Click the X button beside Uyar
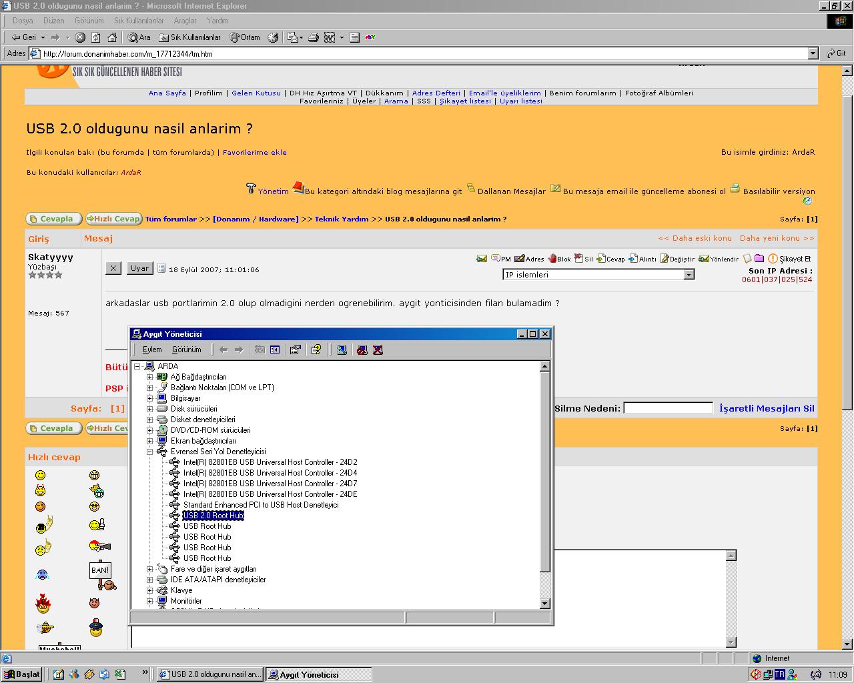The width and height of the screenshot is (854, 683). (113, 268)
